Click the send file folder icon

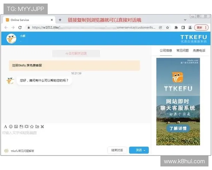[x=37, y=127]
